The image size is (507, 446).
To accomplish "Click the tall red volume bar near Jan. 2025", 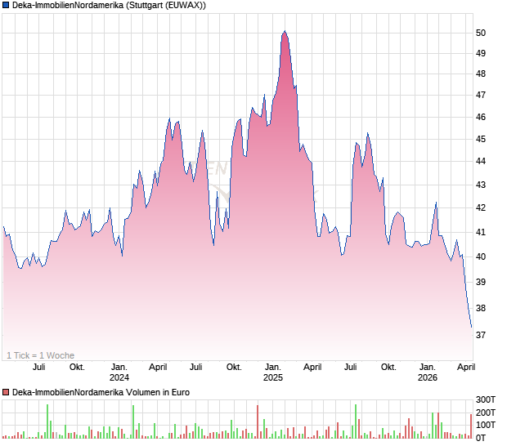I will tap(258, 421).
